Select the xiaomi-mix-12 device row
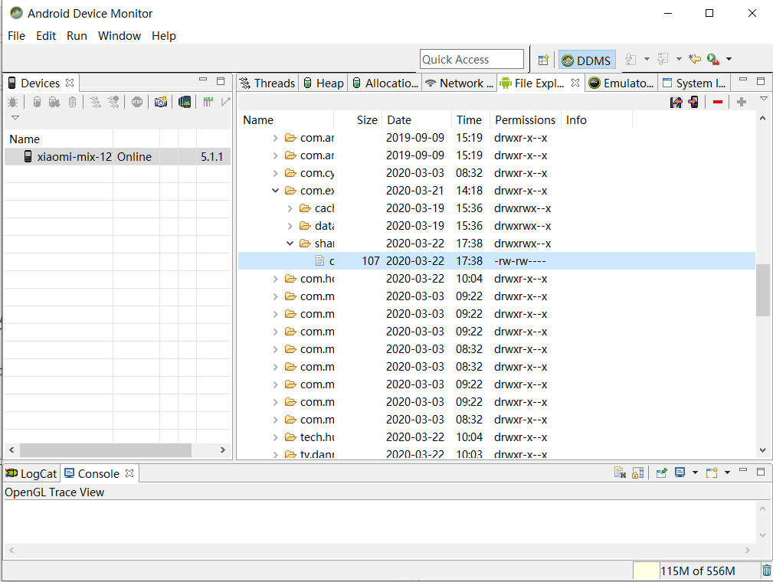The width and height of the screenshot is (773, 582). 117,157
